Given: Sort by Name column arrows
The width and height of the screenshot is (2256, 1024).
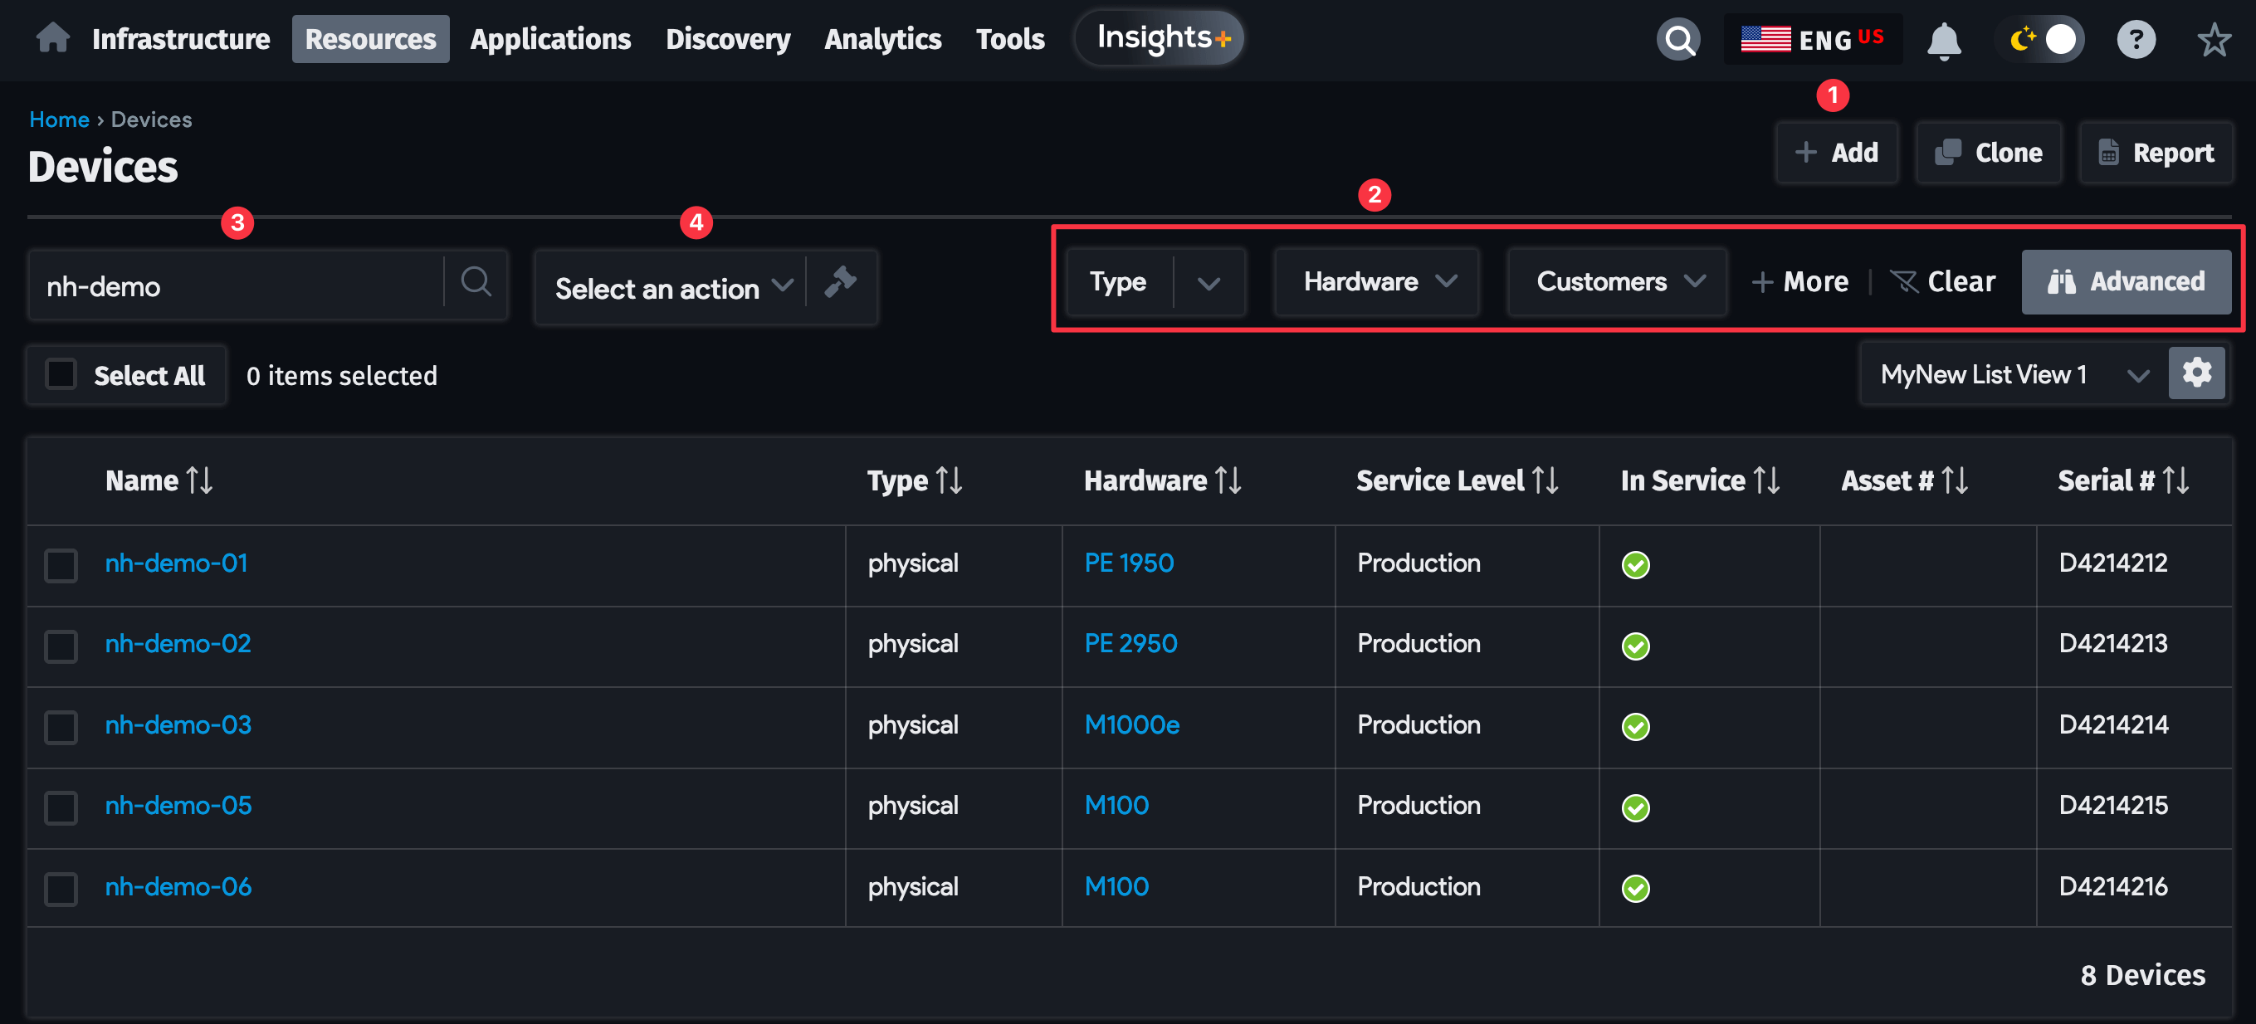Looking at the screenshot, I should pos(200,480).
